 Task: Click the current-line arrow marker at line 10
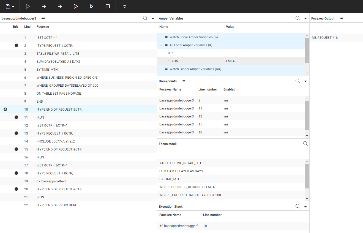(x=5, y=109)
